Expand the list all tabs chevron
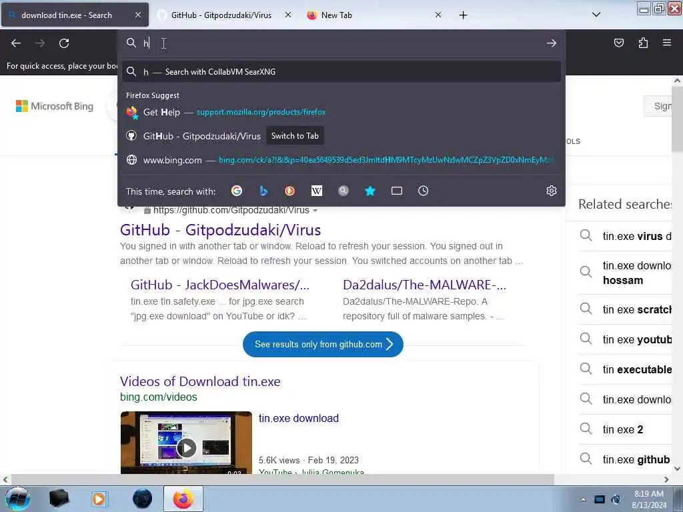Viewport: 683px width, 512px height. [596, 15]
